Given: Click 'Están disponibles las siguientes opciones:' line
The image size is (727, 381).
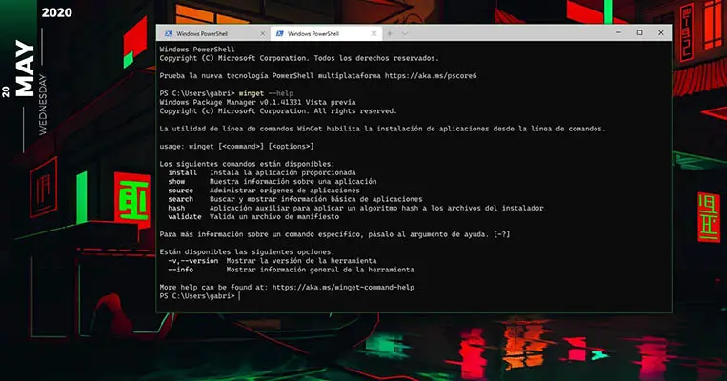Looking at the screenshot, I should click(x=247, y=251).
